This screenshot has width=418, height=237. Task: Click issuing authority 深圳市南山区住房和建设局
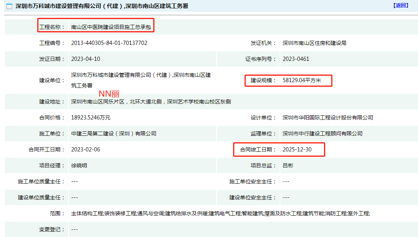[x=314, y=43]
